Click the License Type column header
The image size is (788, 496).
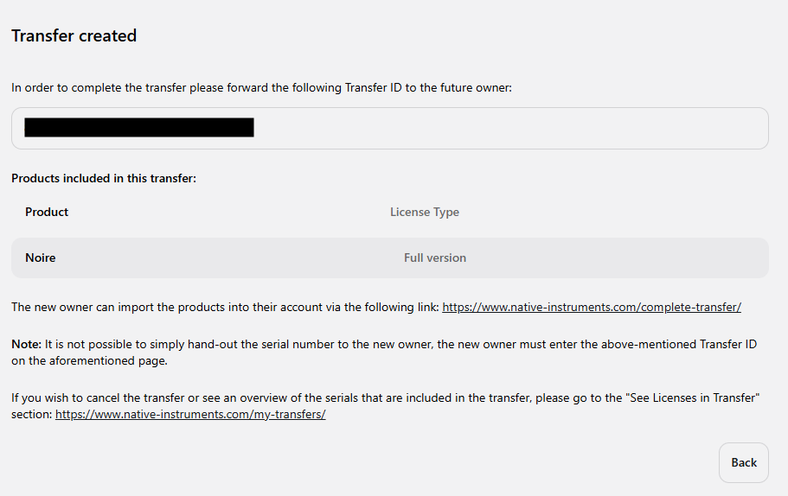click(x=425, y=212)
